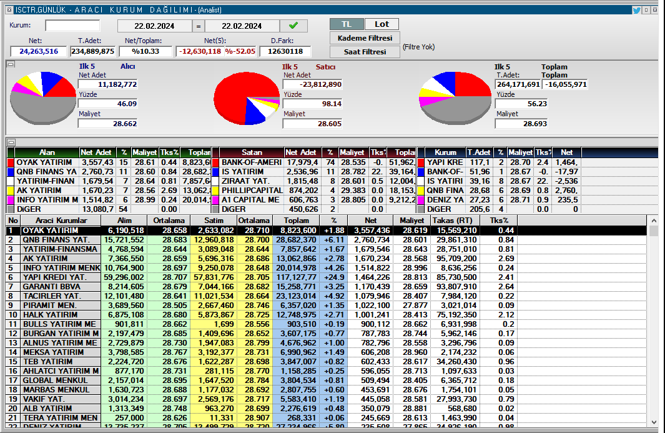
Task: Select row HALK YATIRIM
Action: 327,314
